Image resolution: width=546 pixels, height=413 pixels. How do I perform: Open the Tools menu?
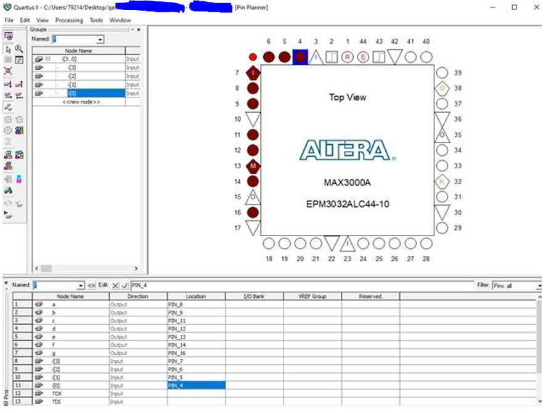(96, 20)
